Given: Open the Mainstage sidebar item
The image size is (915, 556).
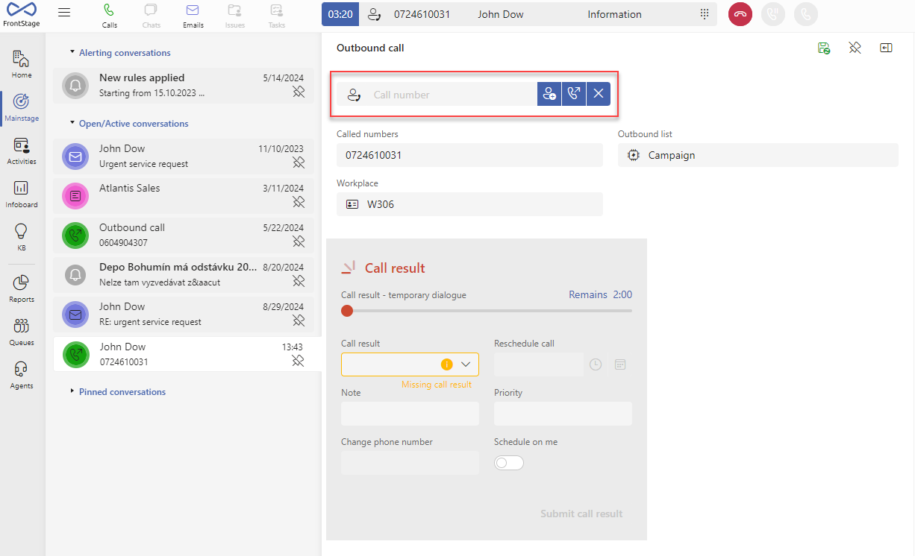Looking at the screenshot, I should pyautogui.click(x=22, y=107).
